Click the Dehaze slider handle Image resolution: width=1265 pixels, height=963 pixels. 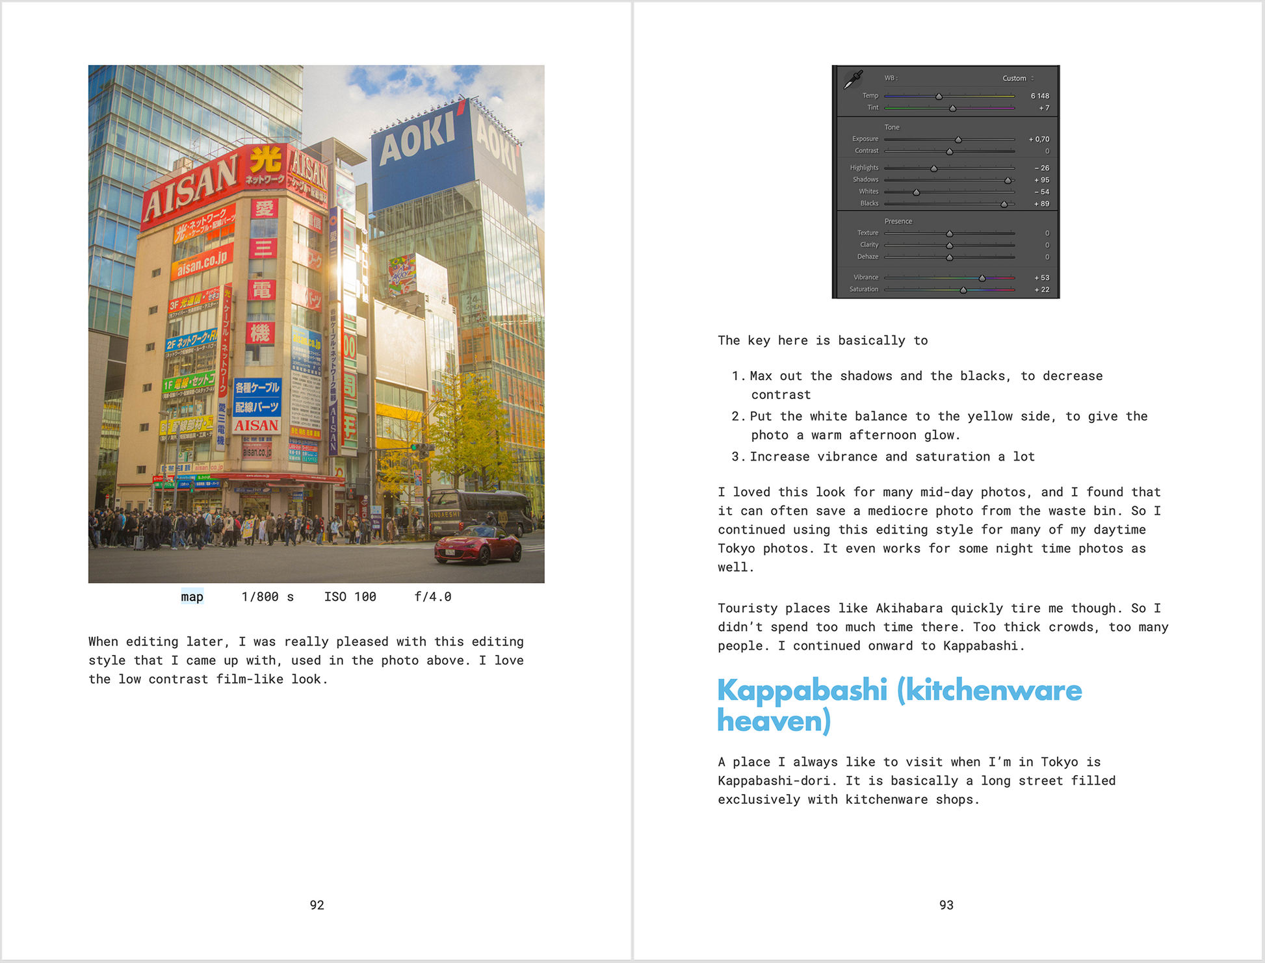coord(950,257)
